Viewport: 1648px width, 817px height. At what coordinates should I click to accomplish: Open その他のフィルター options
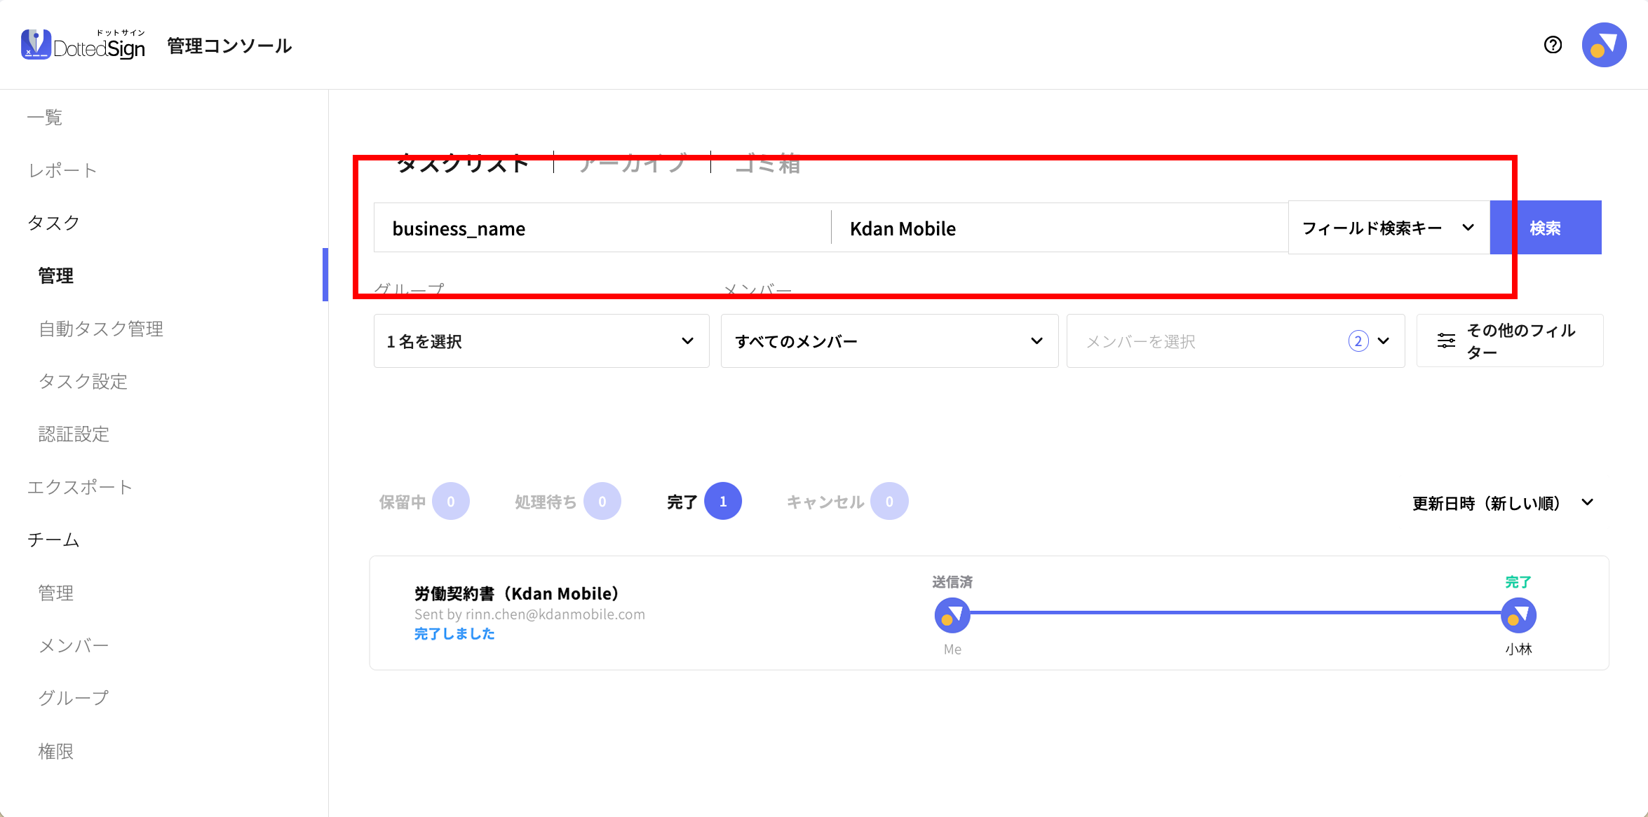pyautogui.click(x=1510, y=341)
